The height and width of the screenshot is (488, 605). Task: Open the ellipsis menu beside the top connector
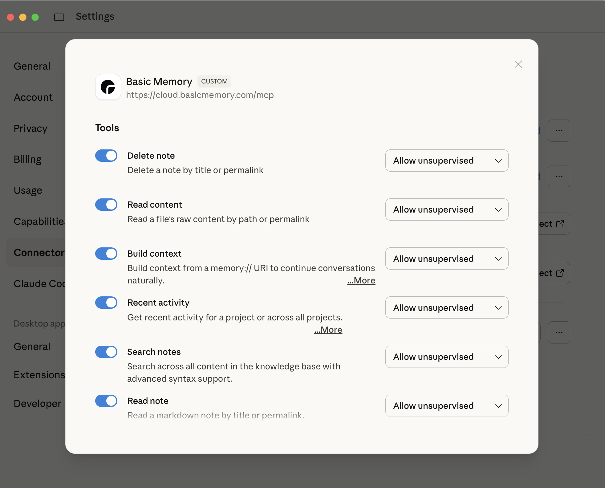(559, 131)
